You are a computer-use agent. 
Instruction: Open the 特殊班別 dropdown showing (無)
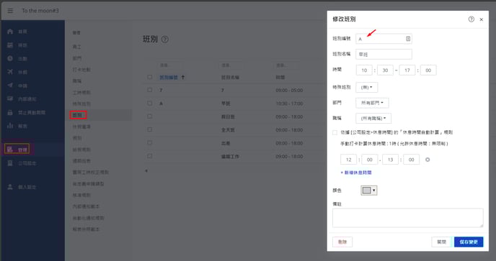(367, 88)
